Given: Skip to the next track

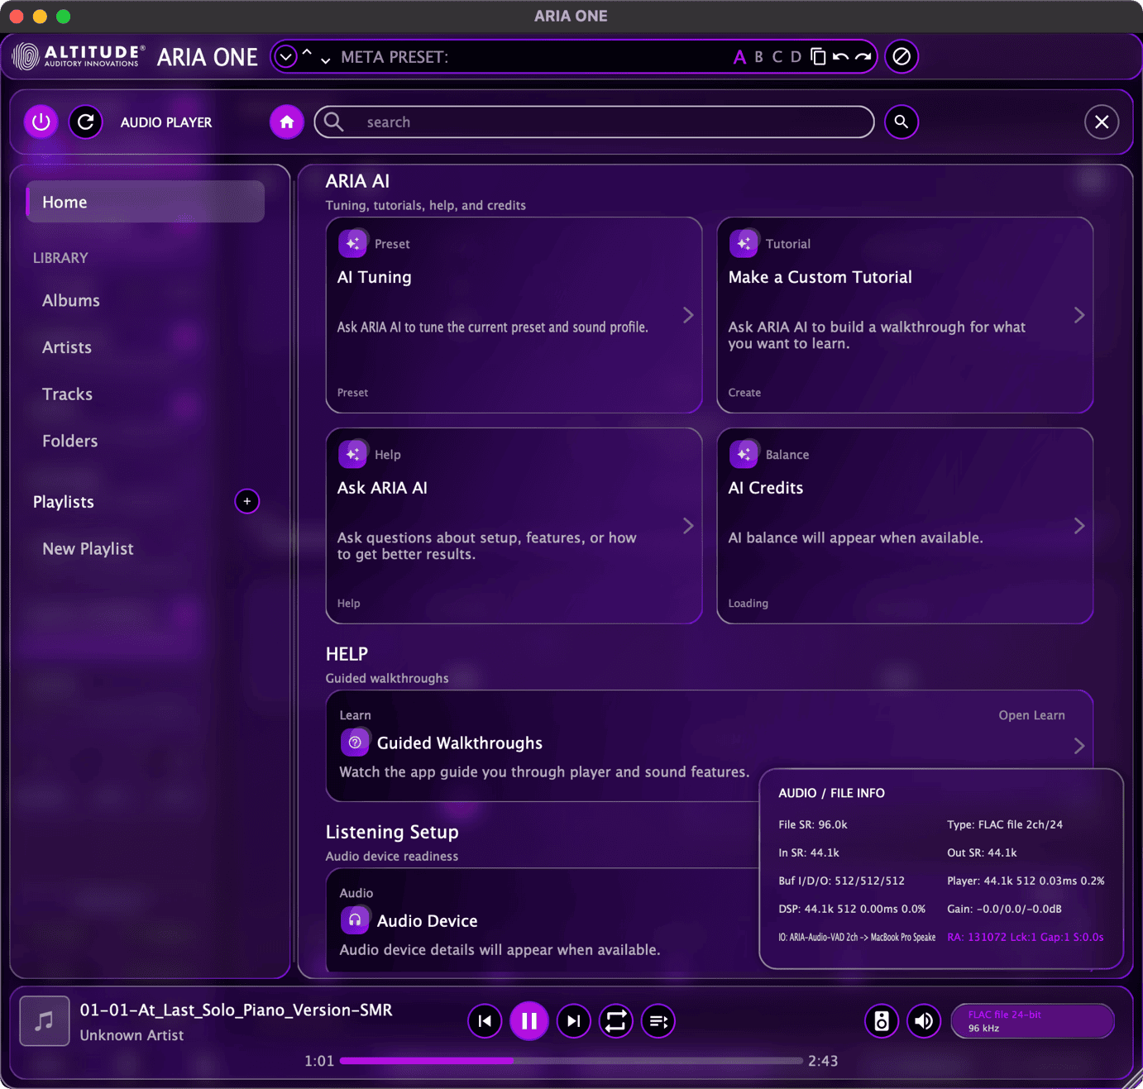Looking at the screenshot, I should click(x=573, y=1021).
